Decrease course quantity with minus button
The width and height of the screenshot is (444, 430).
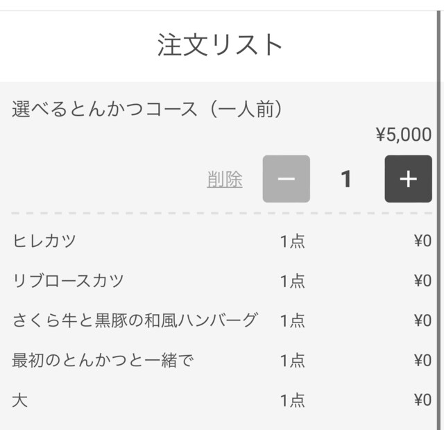(x=286, y=179)
